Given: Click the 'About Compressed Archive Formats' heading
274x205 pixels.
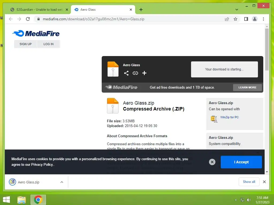Looking at the screenshot, I should [137, 136].
